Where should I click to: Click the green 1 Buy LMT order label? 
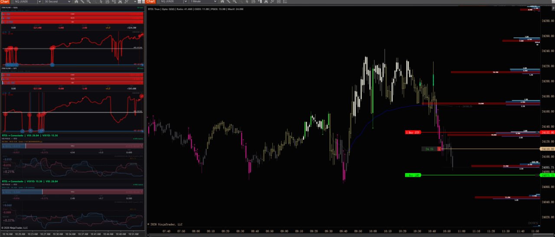pyautogui.click(x=413, y=175)
